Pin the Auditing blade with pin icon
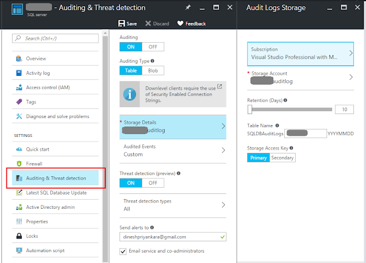The width and height of the screenshot is (366, 263). pos(188,7)
